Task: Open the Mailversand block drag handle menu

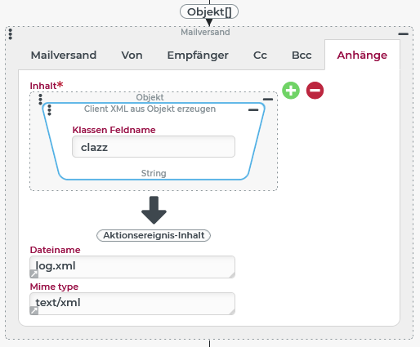Action: 11,34
